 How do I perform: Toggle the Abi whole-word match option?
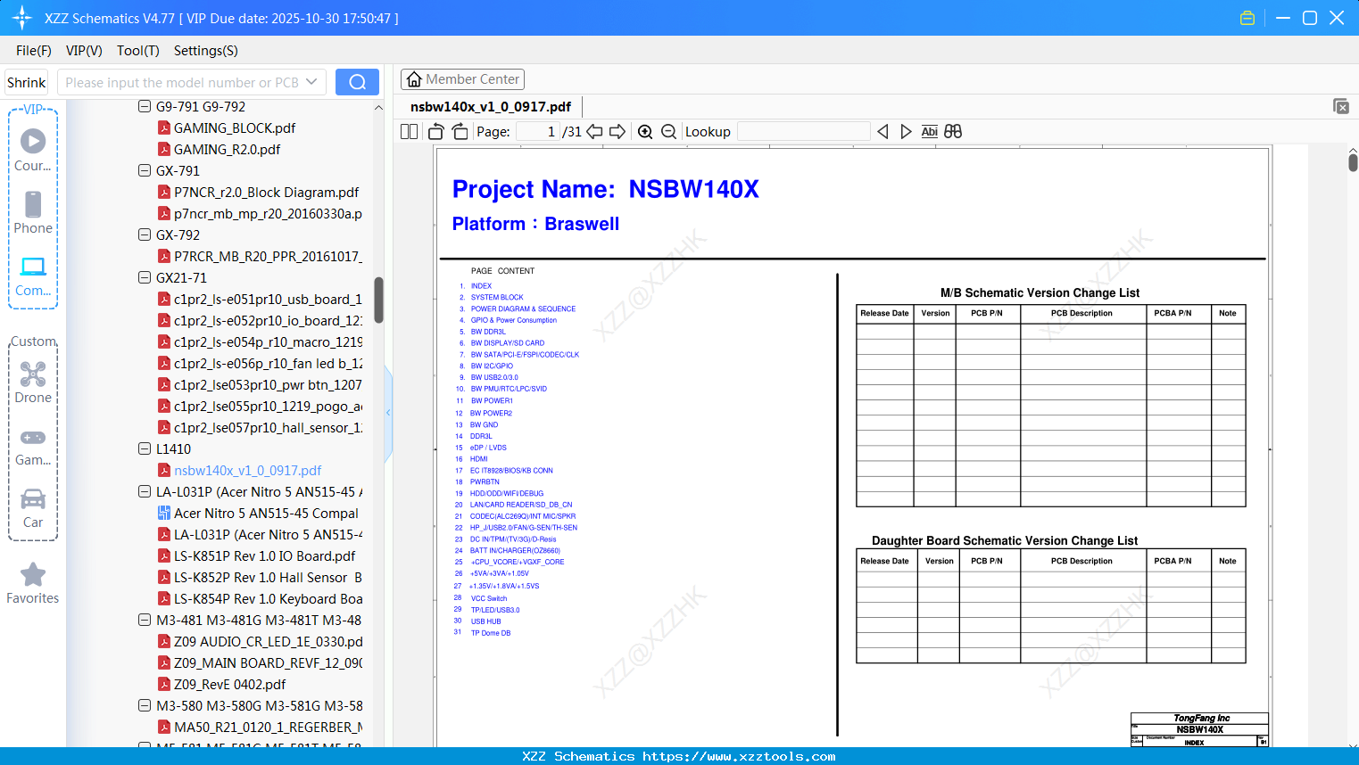(x=929, y=132)
